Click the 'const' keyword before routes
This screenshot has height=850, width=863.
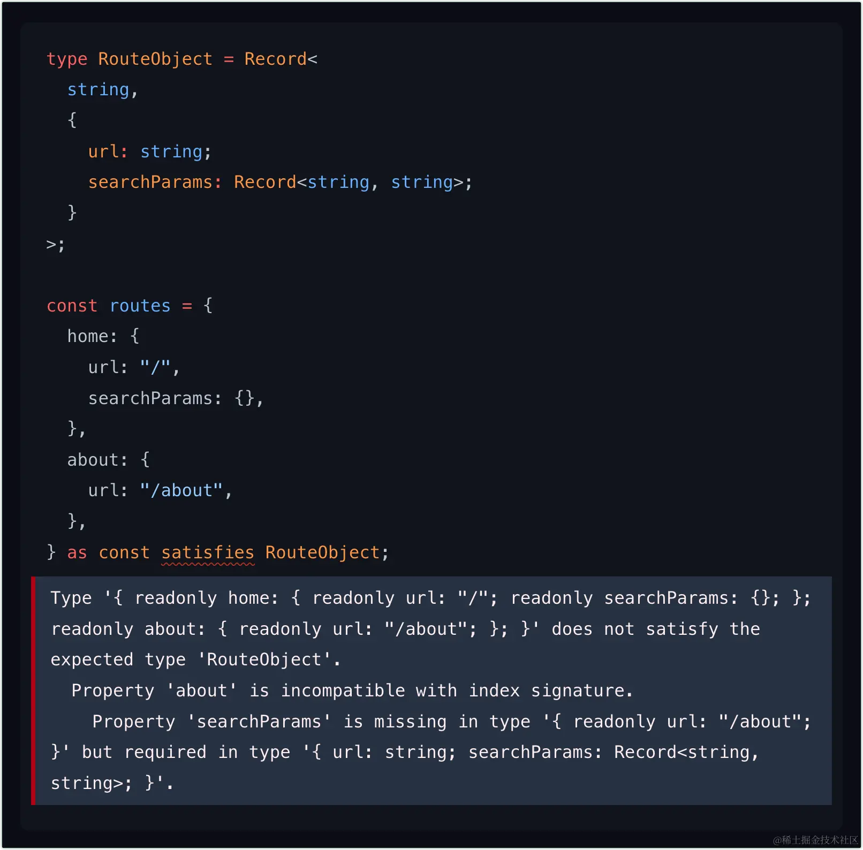tap(72, 306)
